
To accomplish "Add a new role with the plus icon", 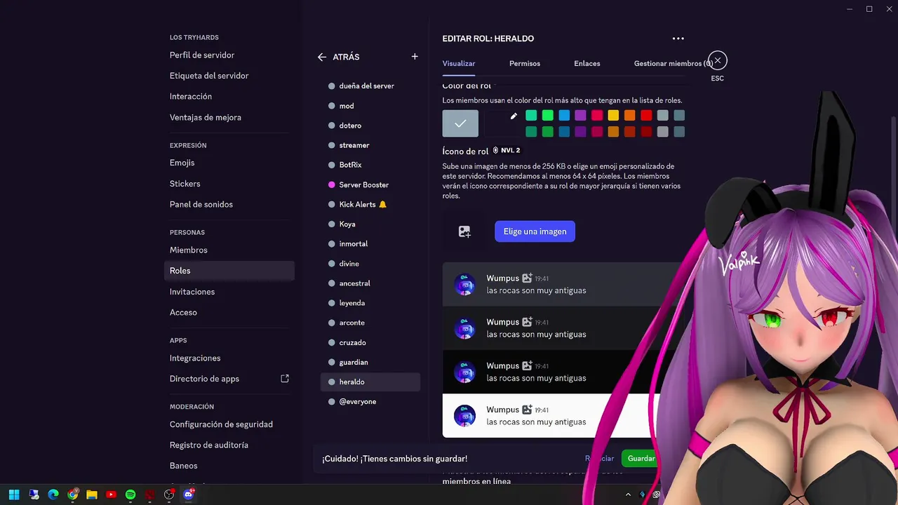I will [415, 57].
